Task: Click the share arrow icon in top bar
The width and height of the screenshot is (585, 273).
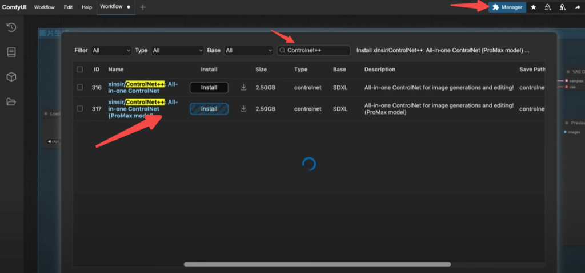Action: point(577,7)
